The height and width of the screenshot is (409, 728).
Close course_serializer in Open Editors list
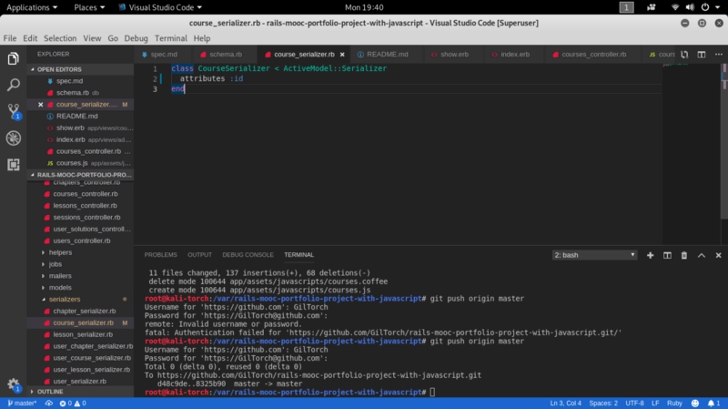pos(40,105)
